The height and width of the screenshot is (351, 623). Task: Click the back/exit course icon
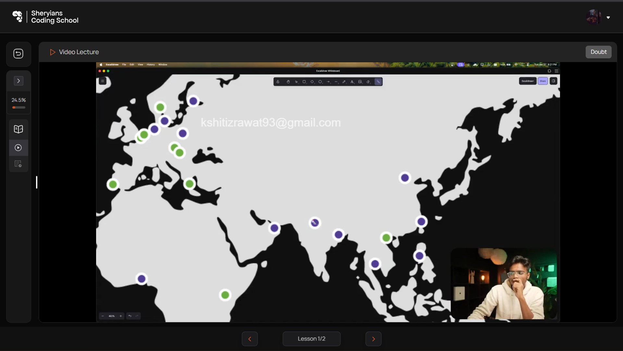click(x=19, y=53)
